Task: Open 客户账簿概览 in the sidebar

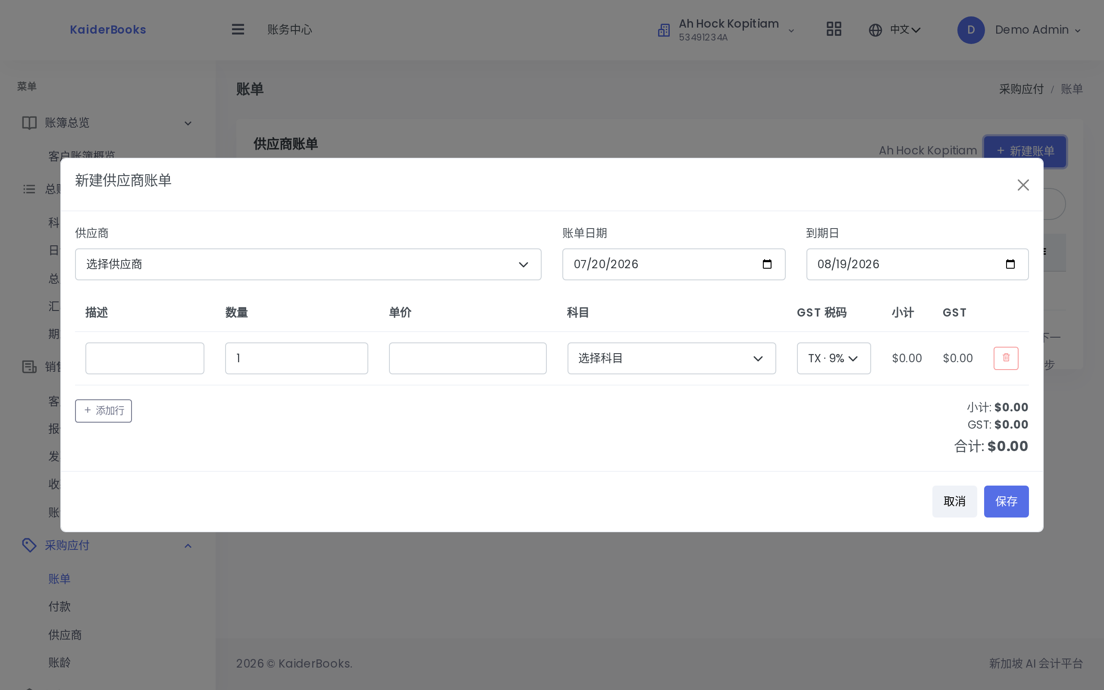Action: click(82, 156)
